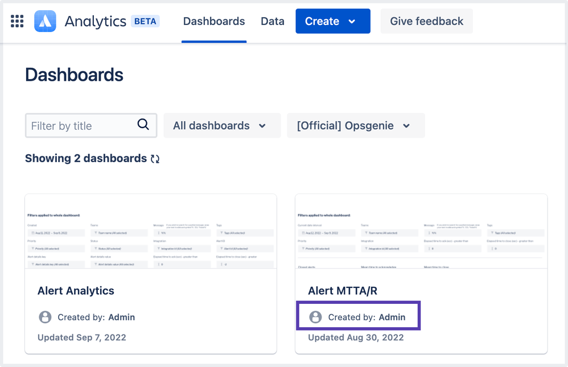Click the Alert Analytics creator avatar icon
The height and width of the screenshot is (367, 568).
pos(46,317)
